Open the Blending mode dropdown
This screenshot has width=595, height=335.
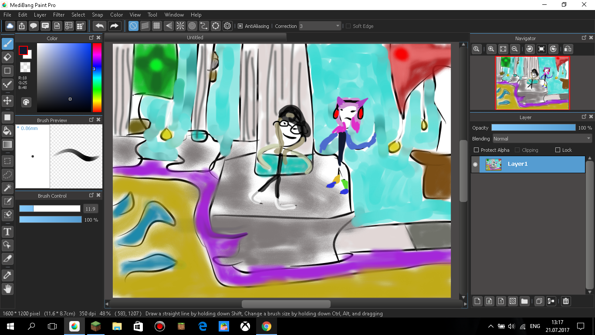click(542, 139)
